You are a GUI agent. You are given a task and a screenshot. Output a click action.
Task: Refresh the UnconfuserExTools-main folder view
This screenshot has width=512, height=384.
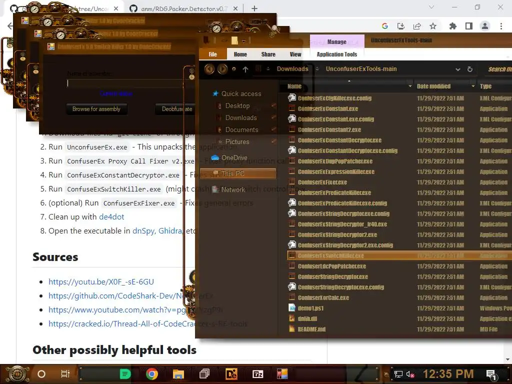tap(470, 69)
